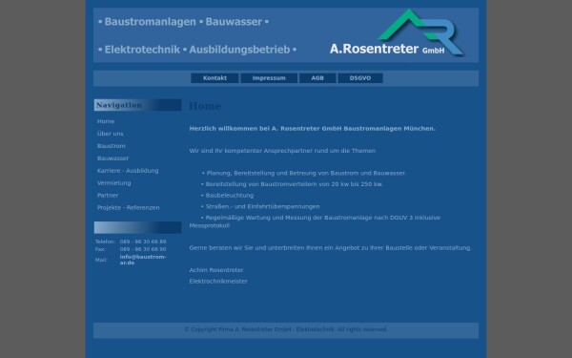Click fax number 089 - 86 30 66 90

click(143, 249)
